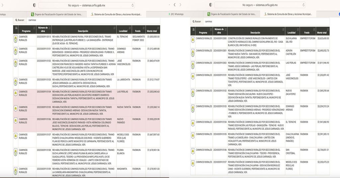Click row icon for PLUMA BLANCA row
Image resolution: width=340 pixels, height=178 pixels.
pyautogui.click(x=16, y=152)
